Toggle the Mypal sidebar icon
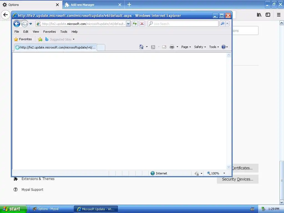The width and height of the screenshot is (284, 213). (x=268, y=15)
